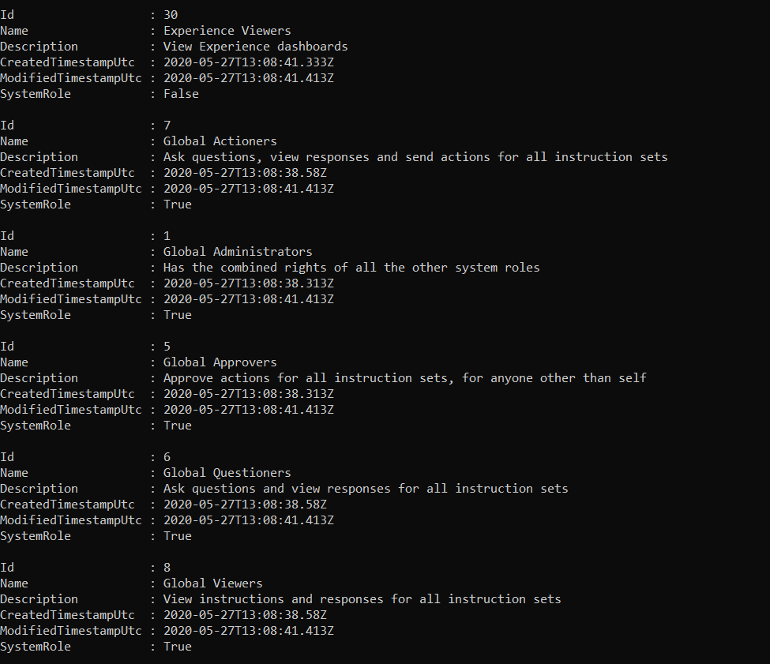
Task: Click the Id value 7
Action: (x=167, y=126)
